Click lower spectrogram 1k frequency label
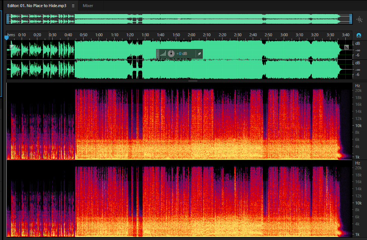367x240 pixels. pos(357,234)
